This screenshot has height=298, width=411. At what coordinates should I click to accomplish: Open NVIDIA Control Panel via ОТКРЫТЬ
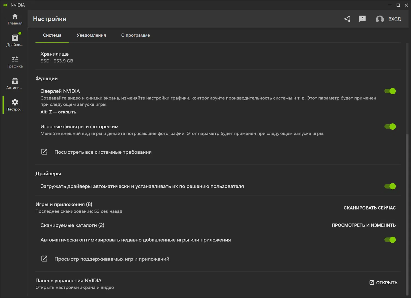pos(383,283)
